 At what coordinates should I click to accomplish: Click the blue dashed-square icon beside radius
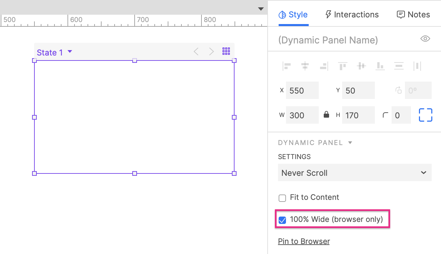click(425, 115)
